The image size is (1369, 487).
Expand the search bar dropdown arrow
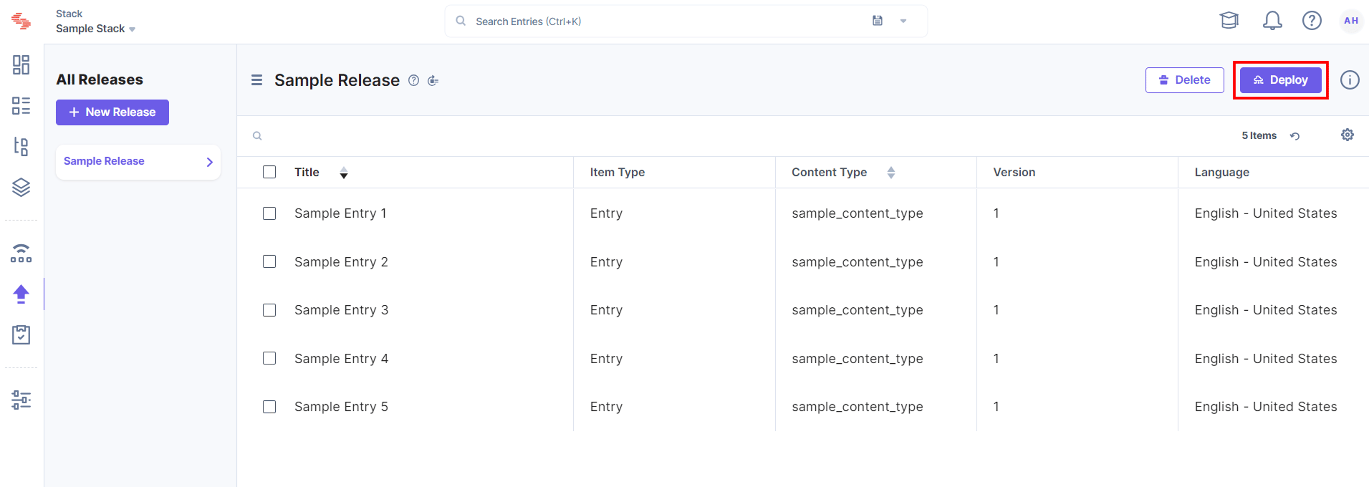pos(903,21)
